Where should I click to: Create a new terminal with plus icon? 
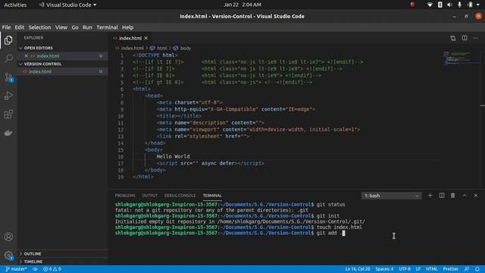(x=430, y=196)
